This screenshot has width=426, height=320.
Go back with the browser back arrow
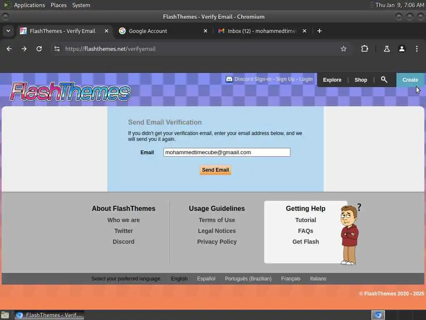pyautogui.click(x=9, y=49)
